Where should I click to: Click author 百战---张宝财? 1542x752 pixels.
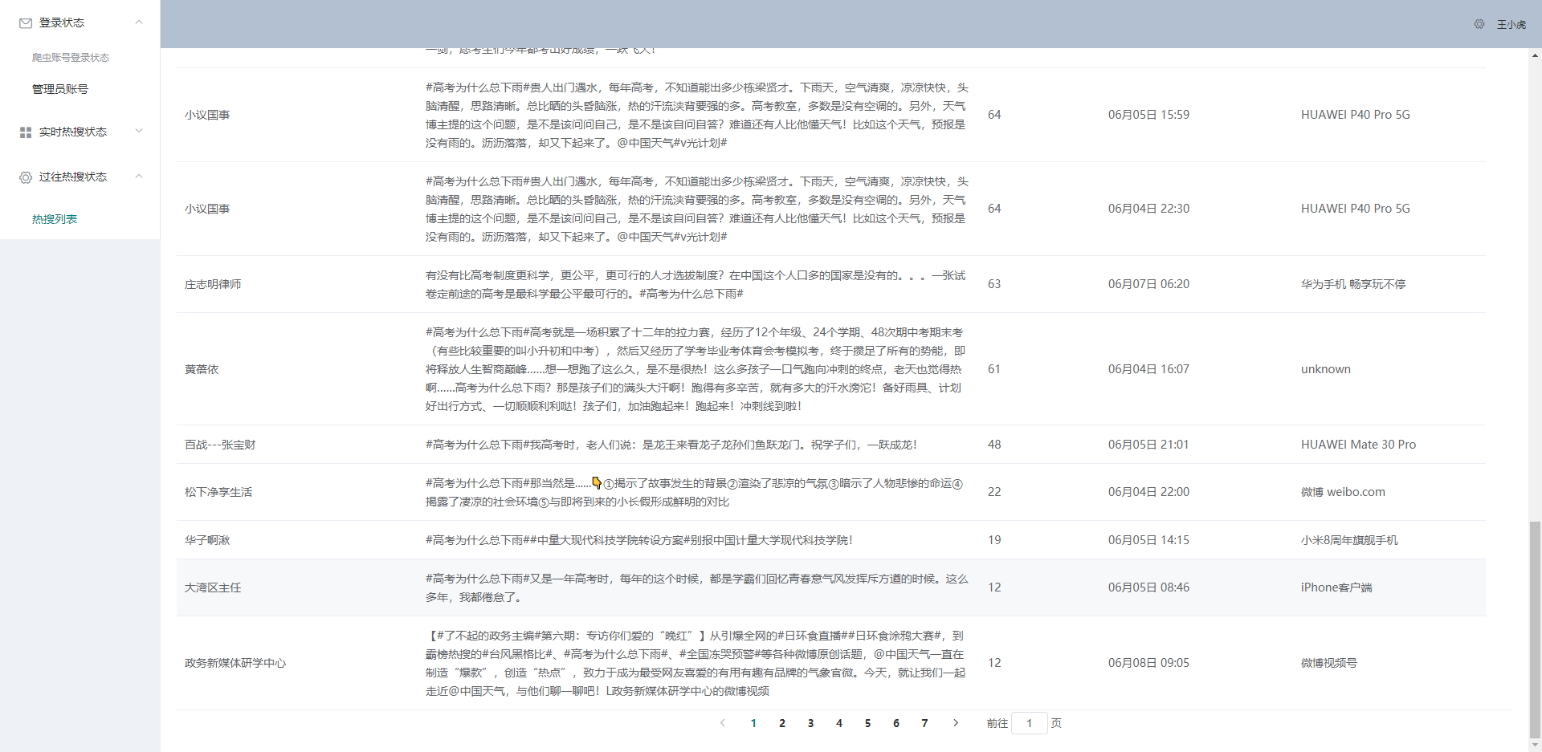[220, 445]
